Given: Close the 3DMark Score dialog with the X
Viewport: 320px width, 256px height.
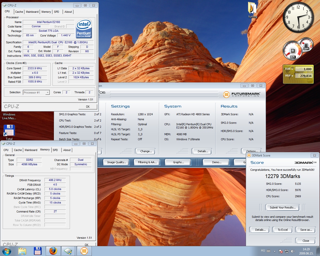Looking at the screenshot, I should pos(314,155).
